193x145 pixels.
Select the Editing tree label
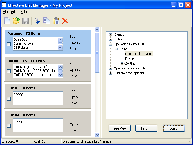[x=119, y=39]
